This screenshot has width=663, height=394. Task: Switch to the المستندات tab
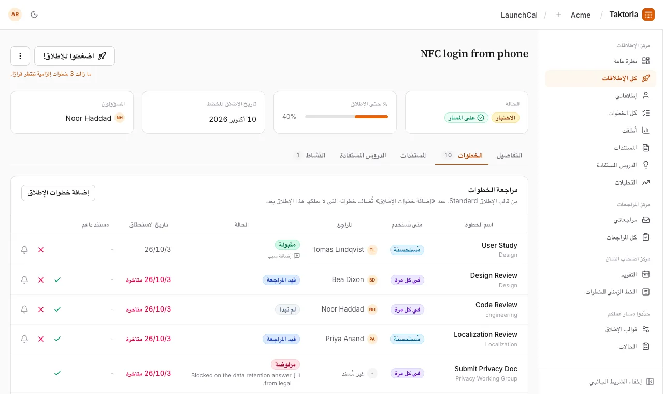click(413, 156)
